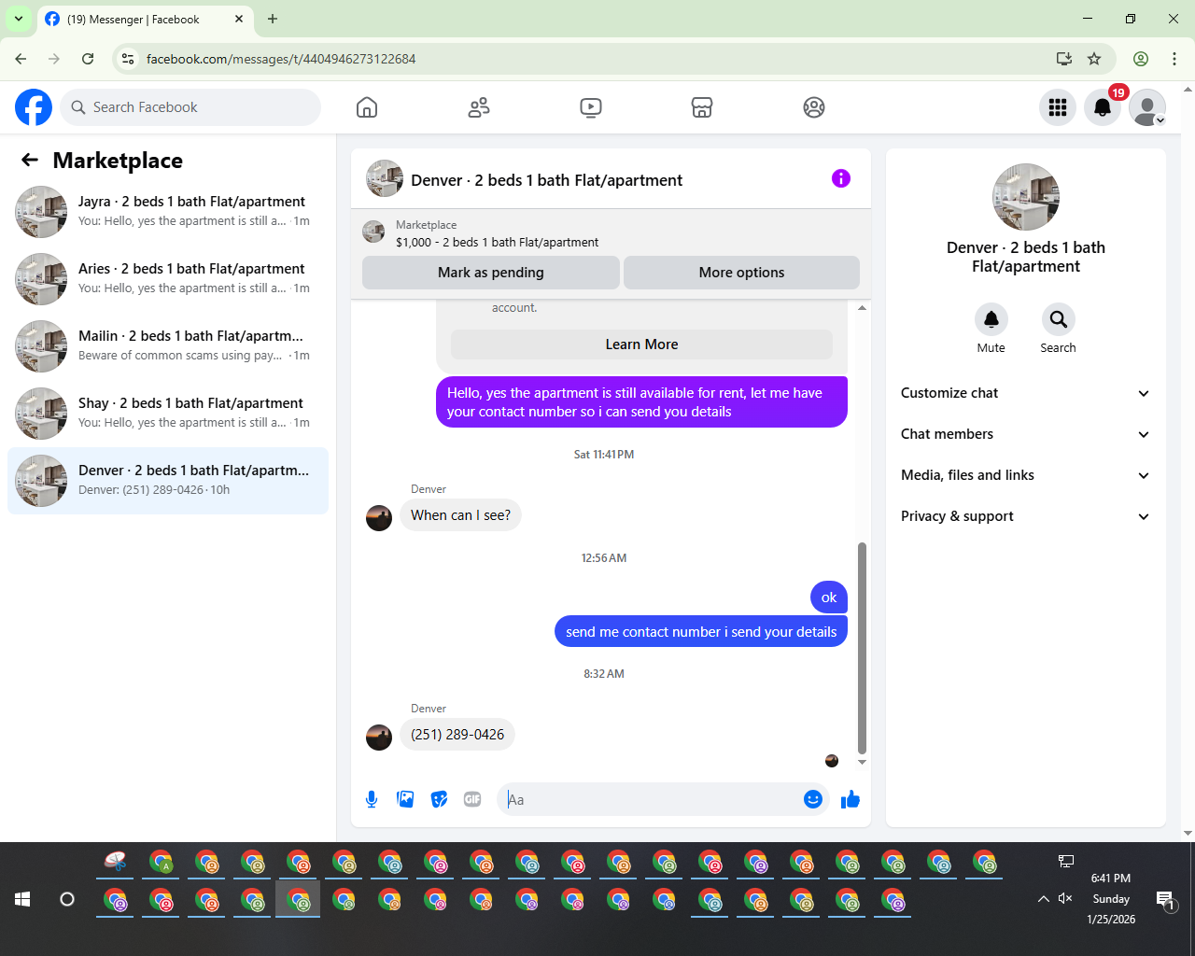Open the Groups icon in top navigation
Viewport: 1195px width, 956px height.
pos(814,107)
